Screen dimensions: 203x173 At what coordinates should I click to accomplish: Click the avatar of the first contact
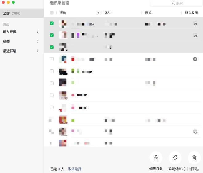[63, 24]
